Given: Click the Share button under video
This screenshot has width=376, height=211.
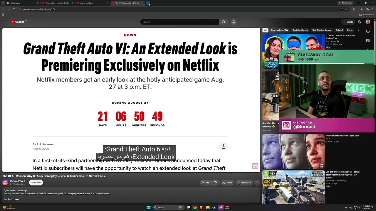Looking at the screenshot, I should pyautogui.click(x=227, y=183).
